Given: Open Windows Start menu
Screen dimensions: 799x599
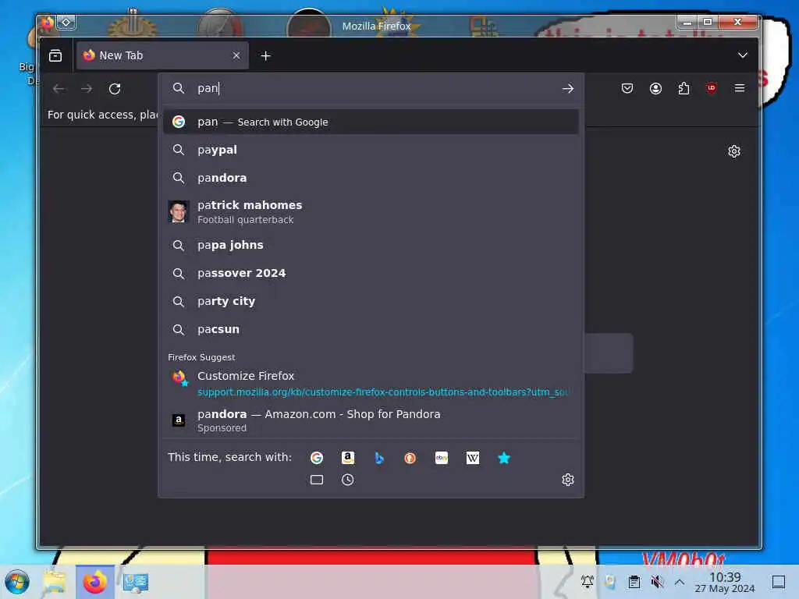Looking at the screenshot, I should [x=17, y=582].
